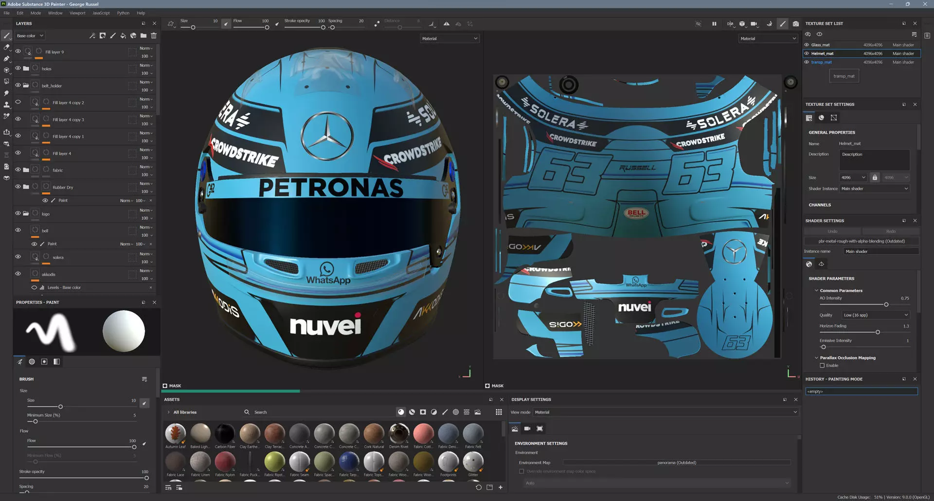Add a smart material layer

pos(133,35)
